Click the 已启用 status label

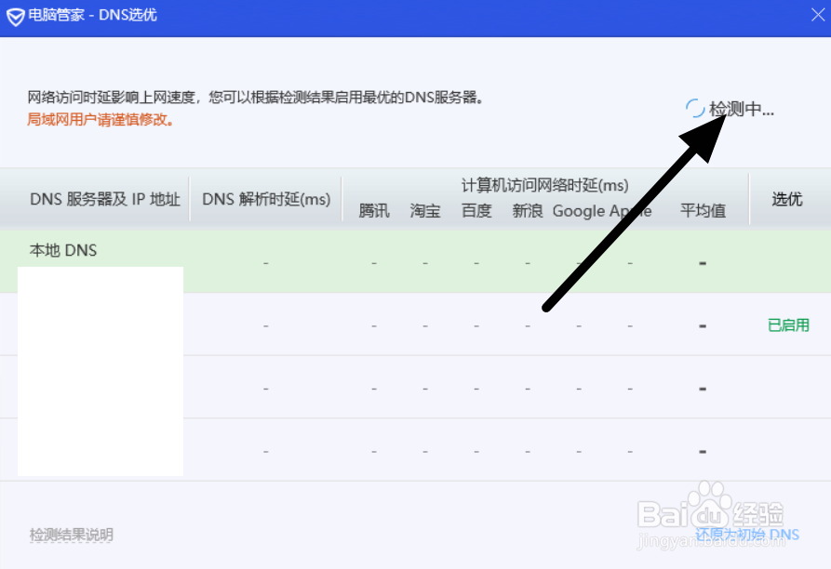click(x=788, y=325)
